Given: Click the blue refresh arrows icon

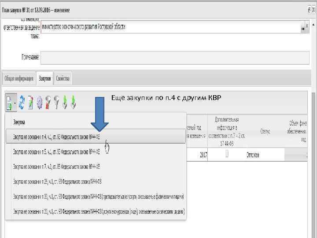Looking at the screenshot, I should (x=22, y=102).
